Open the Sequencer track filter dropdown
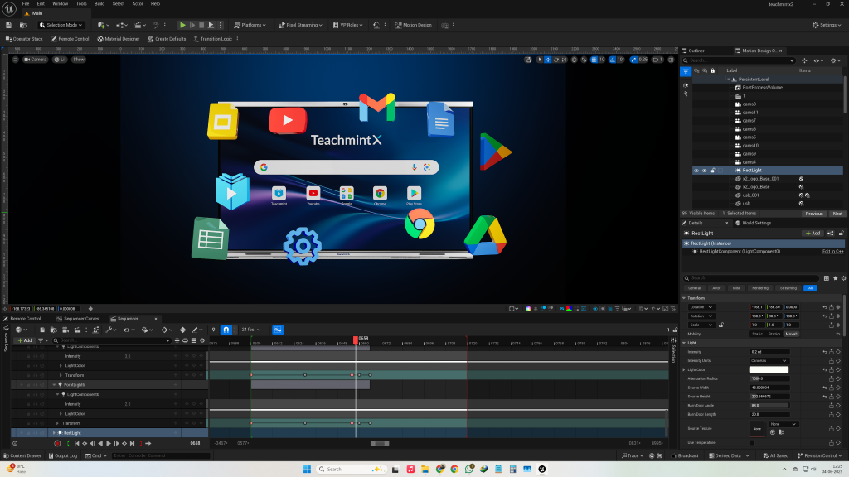The width and height of the screenshot is (849, 477). point(41,340)
